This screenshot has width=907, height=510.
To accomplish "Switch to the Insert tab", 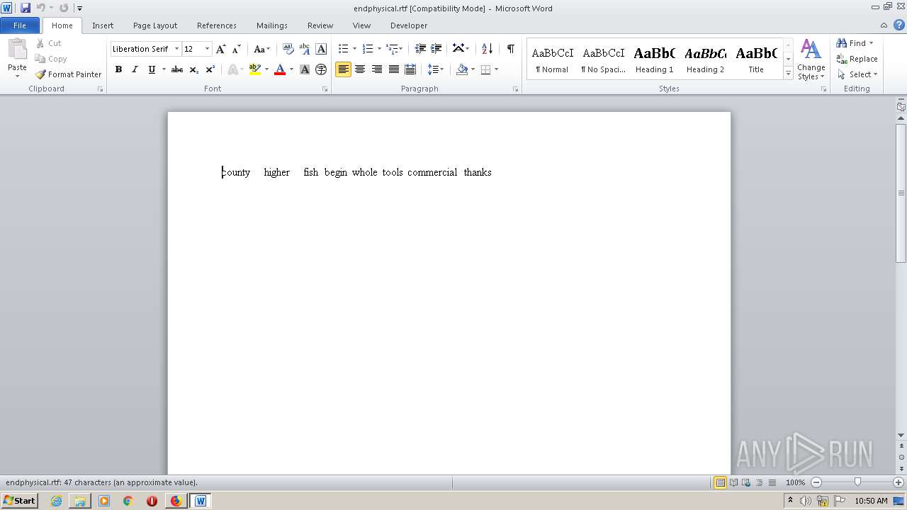I will (x=103, y=25).
